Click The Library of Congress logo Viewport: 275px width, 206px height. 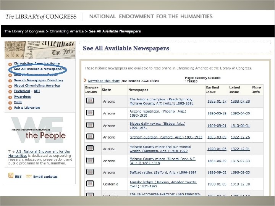point(41,17)
